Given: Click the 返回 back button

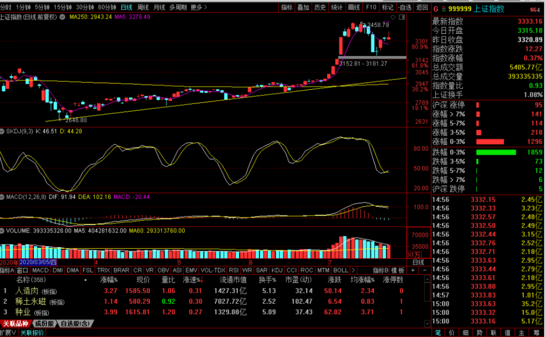Looking at the screenshot, I should click(422, 7).
